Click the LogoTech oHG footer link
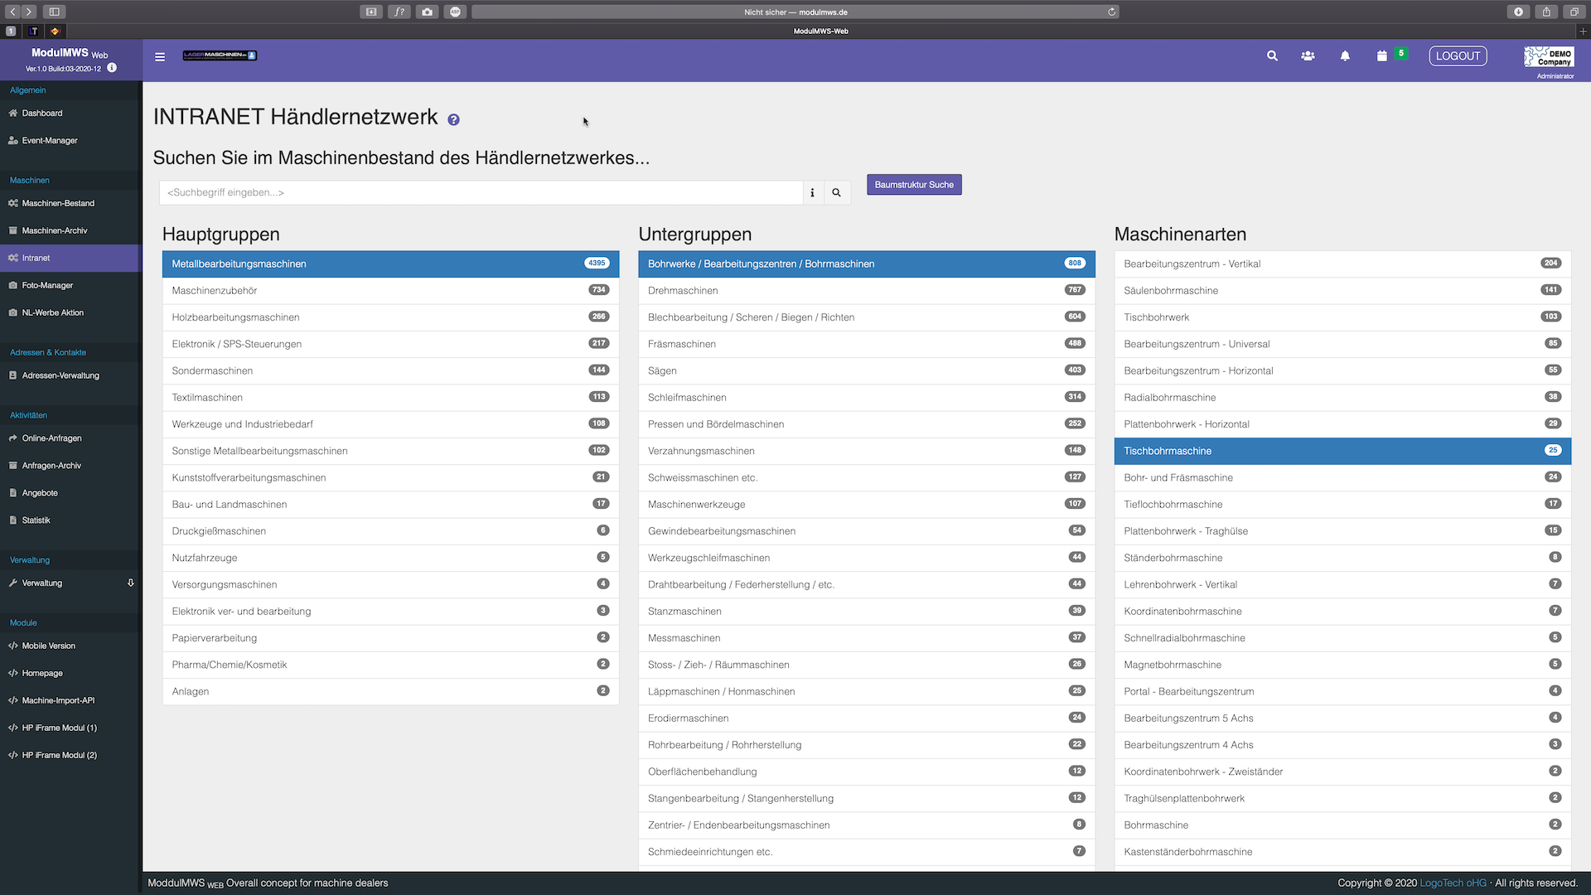 pos(1453,883)
